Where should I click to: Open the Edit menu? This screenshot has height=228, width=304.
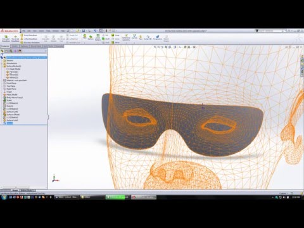click(x=29, y=31)
